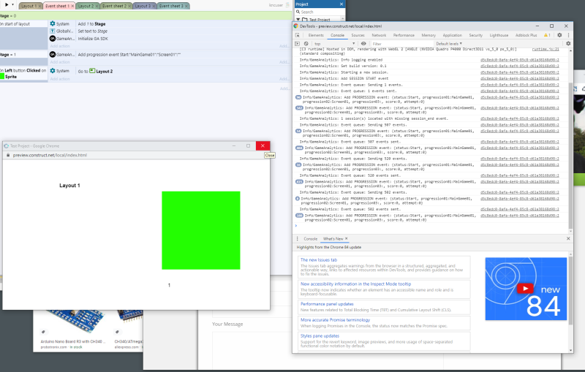Click the Project panel search field
This screenshot has width=585, height=372.
322,12
